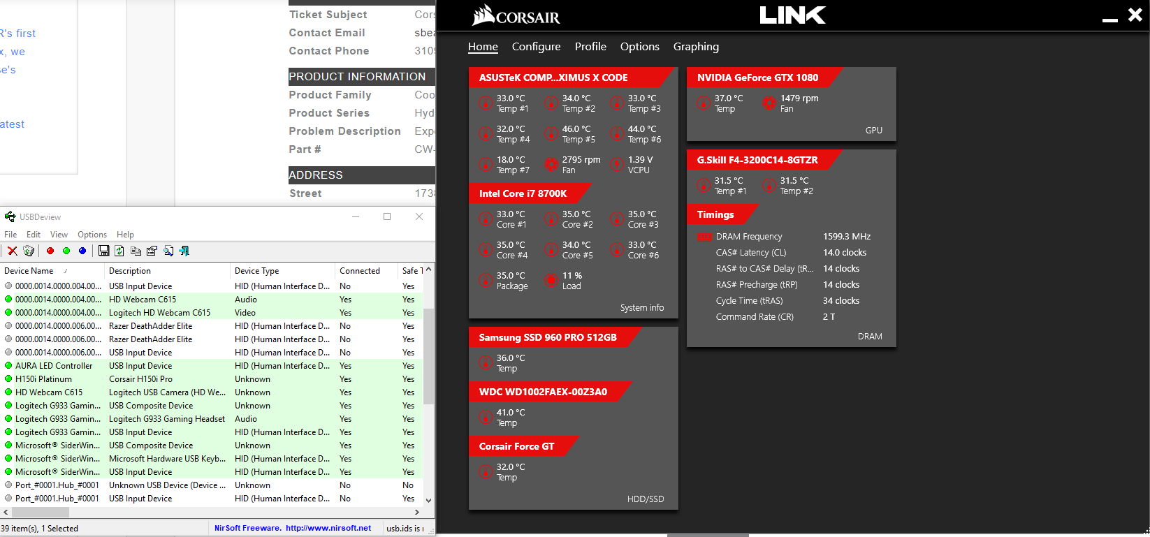1150x537 pixels.
Task: Select the H150i Platinum device row
Action: 212,379
